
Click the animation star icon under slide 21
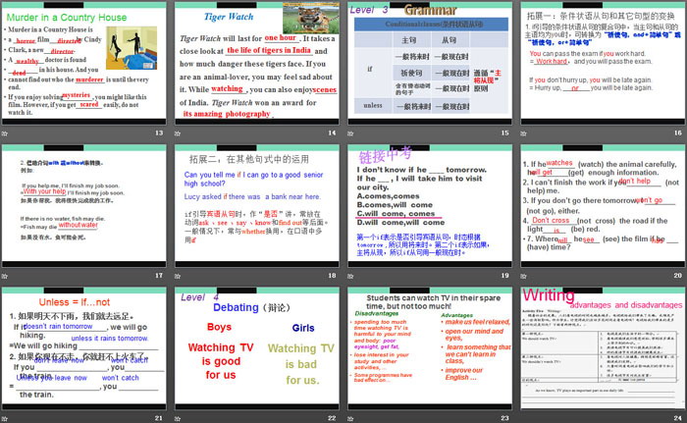tap(5, 419)
